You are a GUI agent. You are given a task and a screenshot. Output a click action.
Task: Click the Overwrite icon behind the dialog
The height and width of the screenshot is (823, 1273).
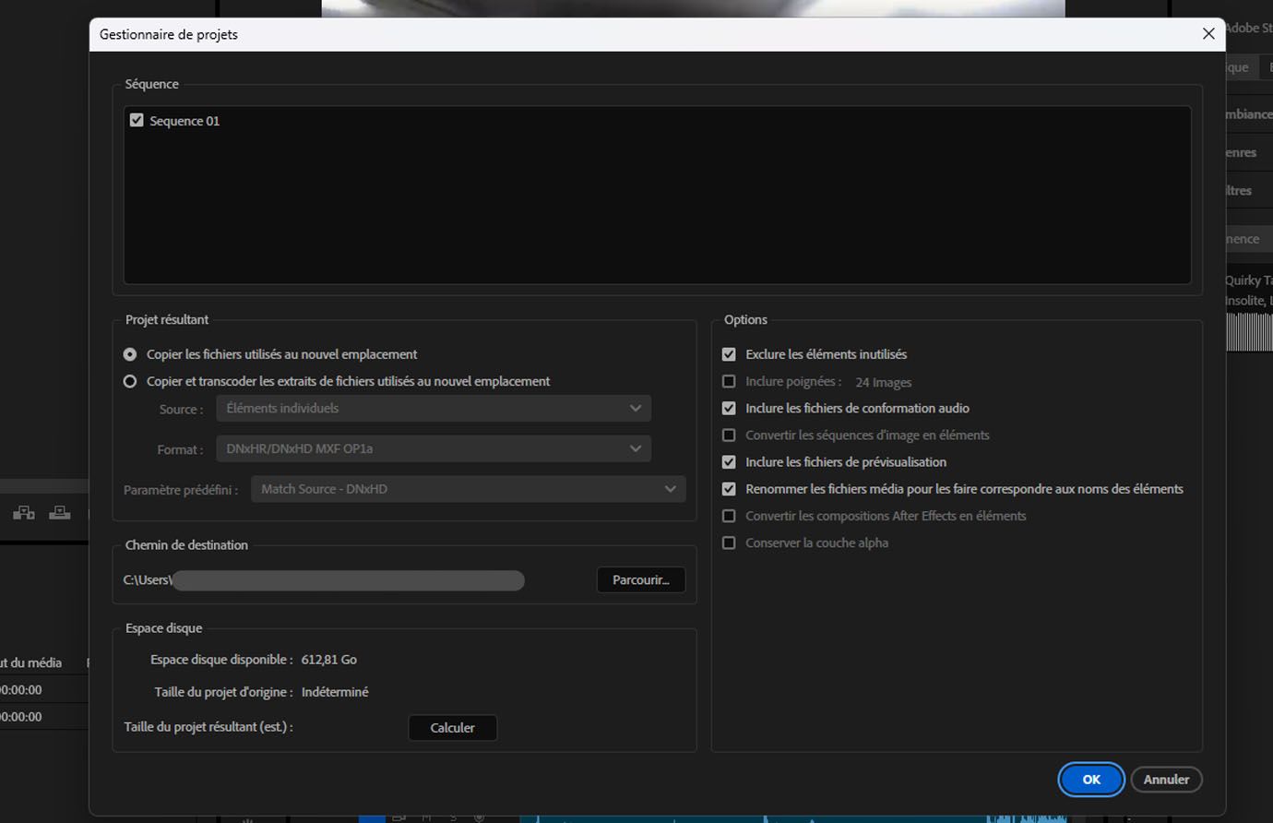[60, 513]
